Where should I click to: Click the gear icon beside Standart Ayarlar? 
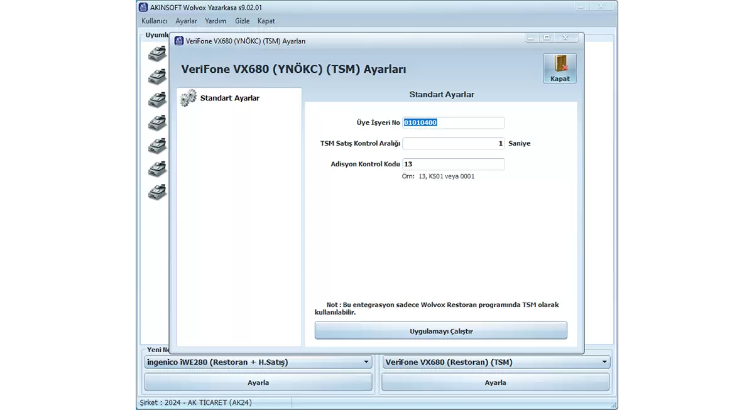(x=188, y=98)
